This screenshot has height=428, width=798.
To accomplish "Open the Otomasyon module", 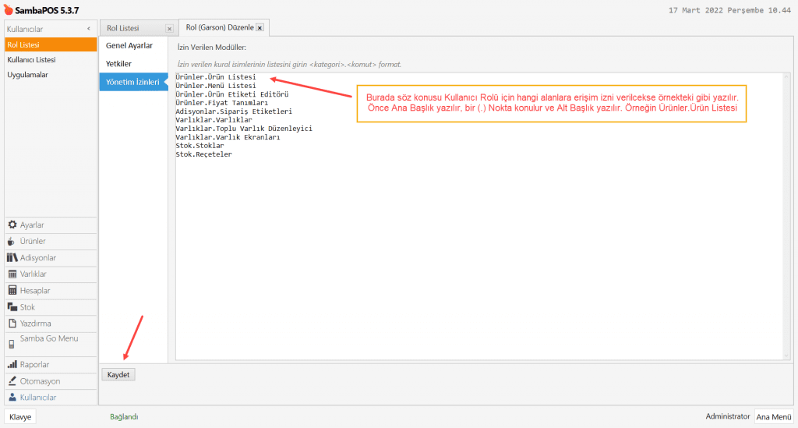I will click(x=51, y=380).
